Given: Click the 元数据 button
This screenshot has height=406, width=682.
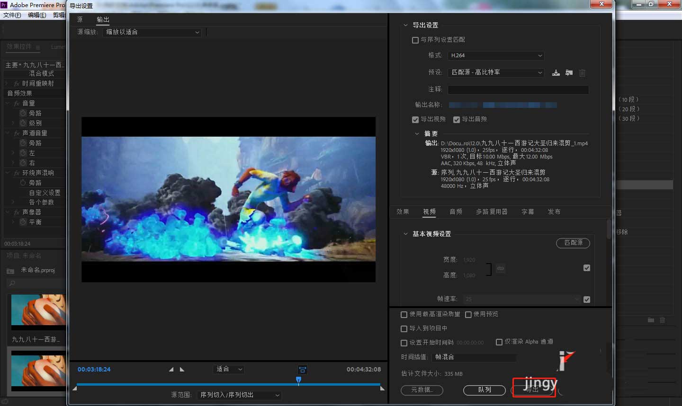Looking at the screenshot, I should pyautogui.click(x=422, y=390).
